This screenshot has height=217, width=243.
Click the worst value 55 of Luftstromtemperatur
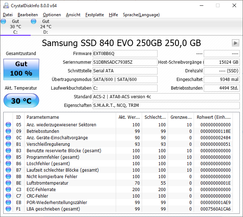click(x=163, y=183)
